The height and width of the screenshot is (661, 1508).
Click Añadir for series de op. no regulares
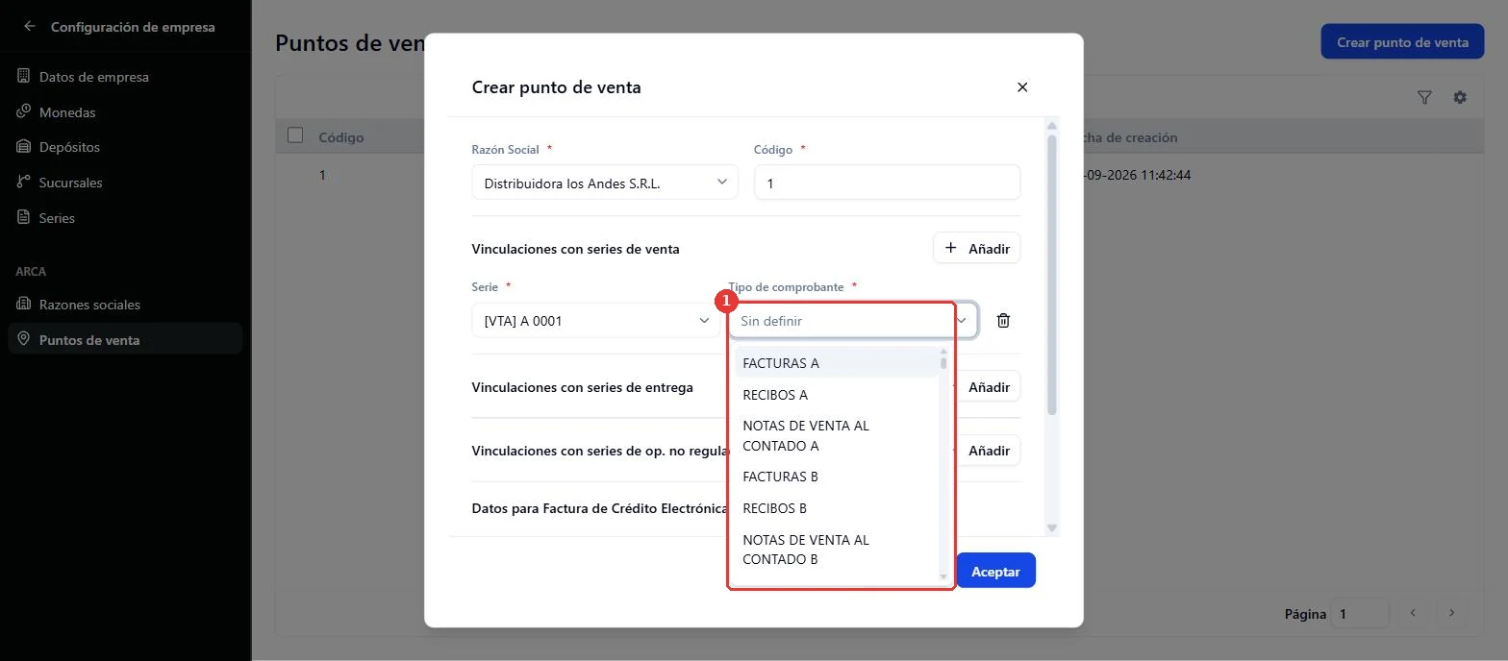tap(988, 451)
